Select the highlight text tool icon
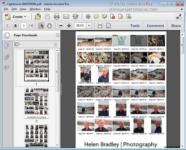186x150 pixels. (x=104, y=16)
